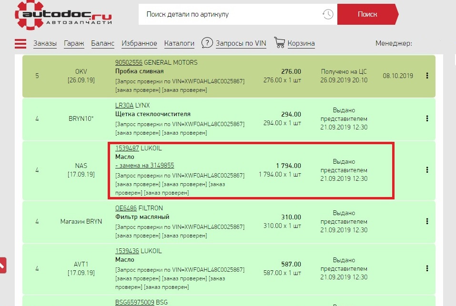Click supplier Магазин BRYN
Image resolution: width=456 pixels, height=306 pixels.
tap(81, 221)
